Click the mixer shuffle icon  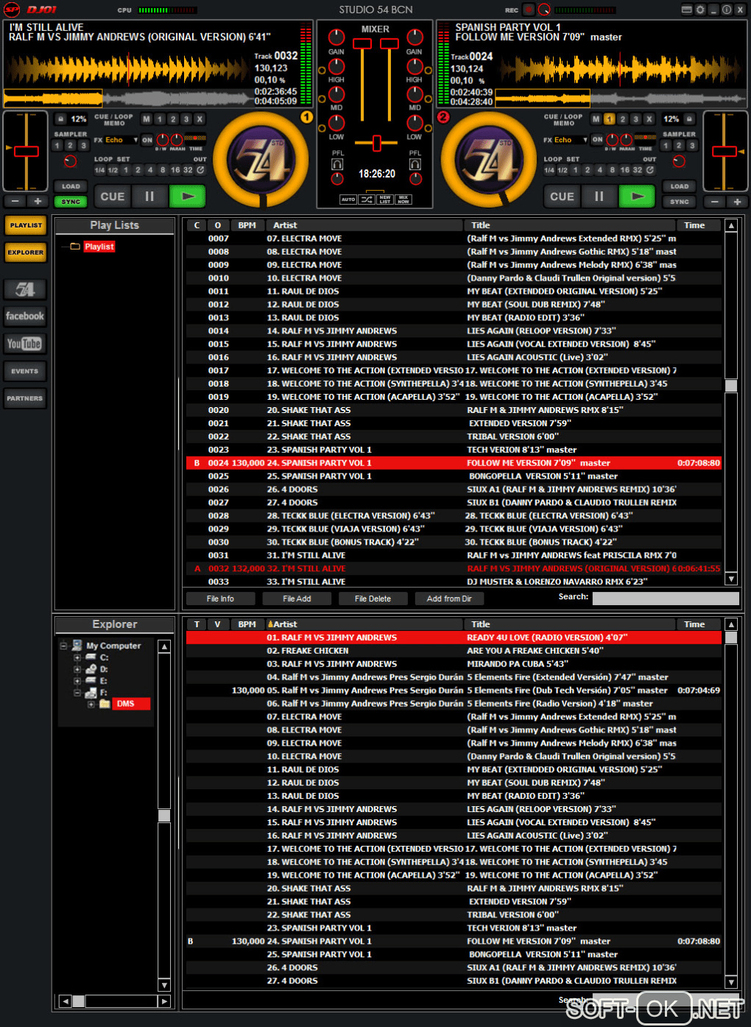tap(366, 200)
